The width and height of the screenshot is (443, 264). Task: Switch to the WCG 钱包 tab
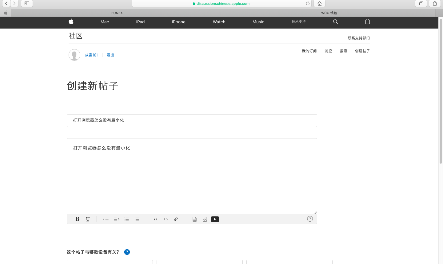329,13
